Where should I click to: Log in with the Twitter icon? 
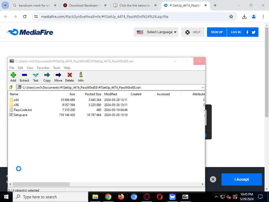coord(254,32)
